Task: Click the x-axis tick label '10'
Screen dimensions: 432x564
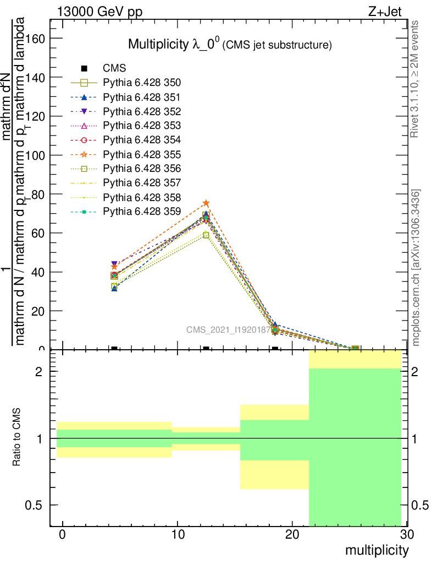Action: pos(177,534)
